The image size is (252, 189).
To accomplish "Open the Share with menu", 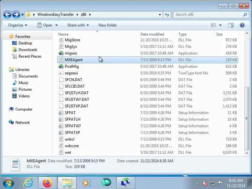I will tap(78, 25).
